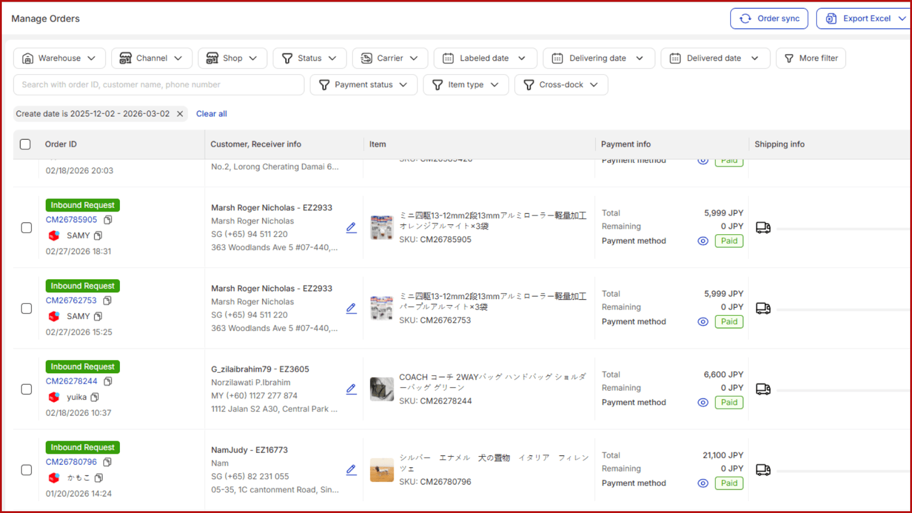Expand the Warehouse filter dropdown

(59, 58)
